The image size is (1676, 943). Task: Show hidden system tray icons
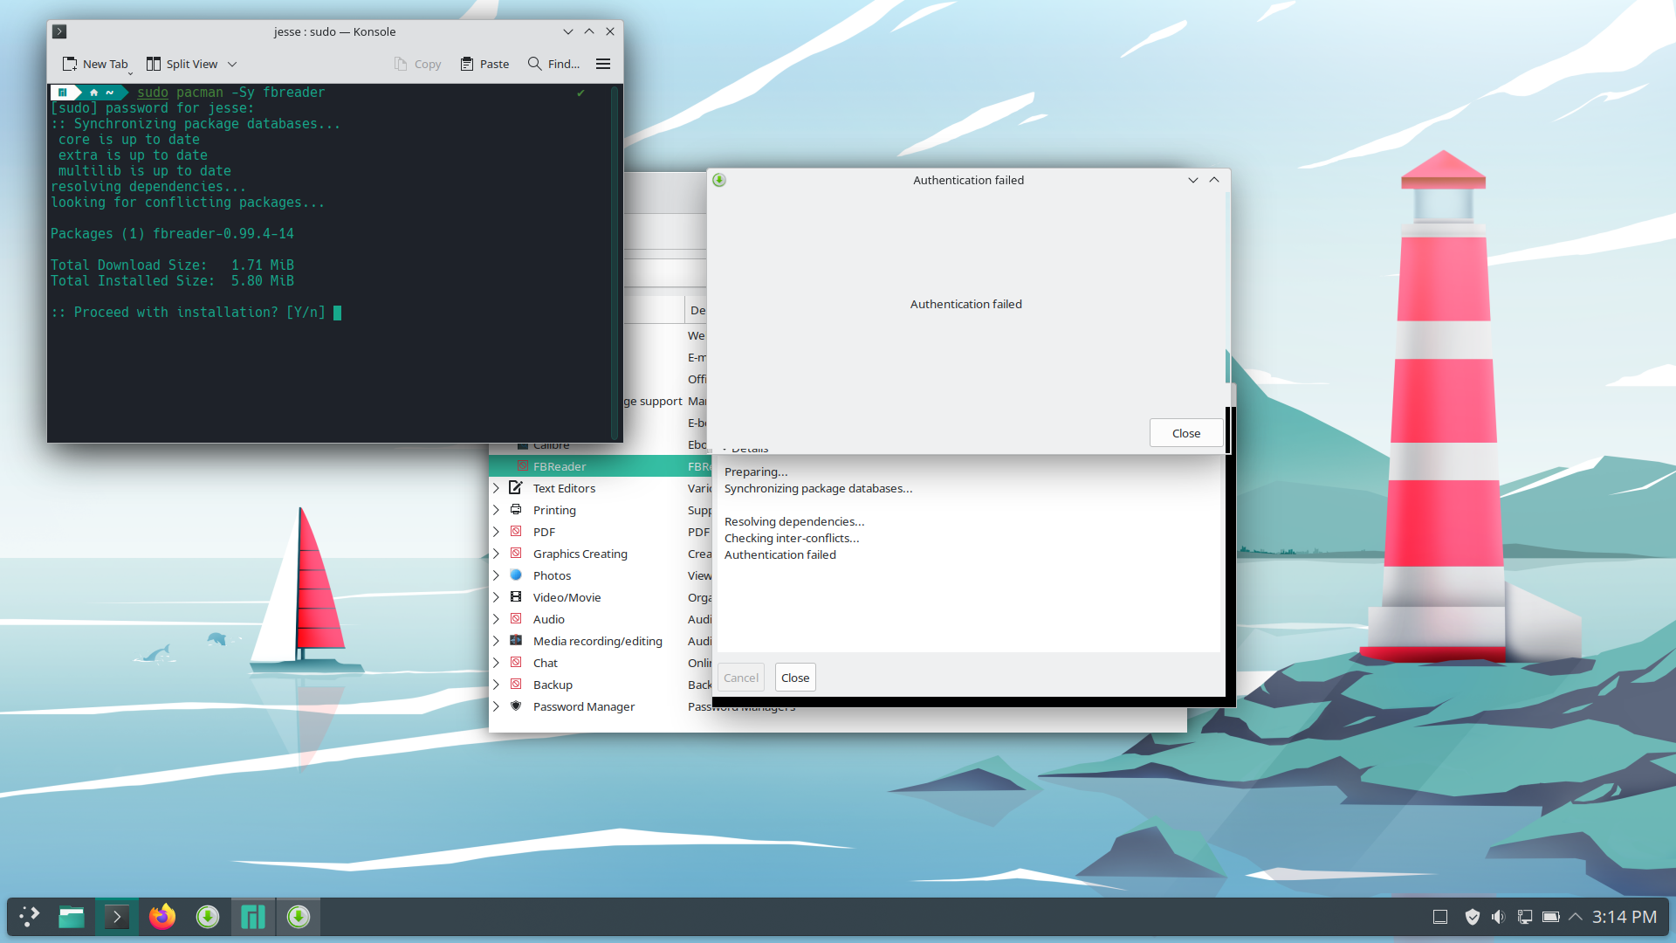coord(1576,917)
